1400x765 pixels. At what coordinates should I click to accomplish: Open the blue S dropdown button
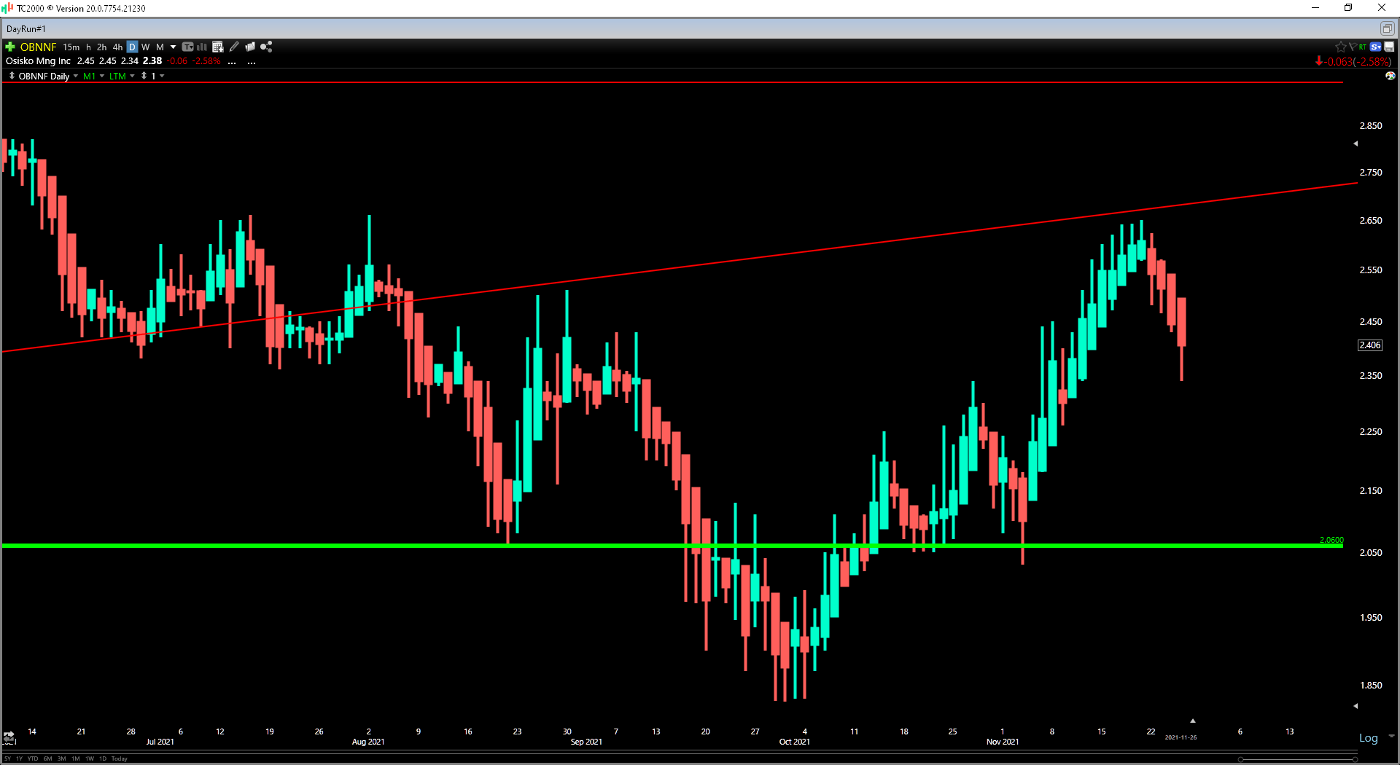(x=1376, y=47)
